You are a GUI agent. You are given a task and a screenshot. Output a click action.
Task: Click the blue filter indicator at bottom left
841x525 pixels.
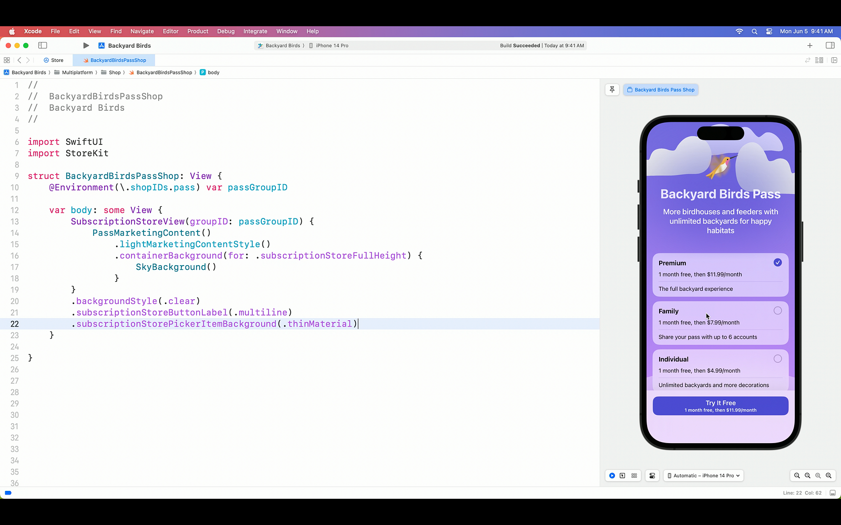[8, 493]
